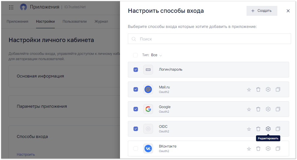Switch to the Приложения tab
This screenshot has height=160, width=297.
tap(17, 21)
